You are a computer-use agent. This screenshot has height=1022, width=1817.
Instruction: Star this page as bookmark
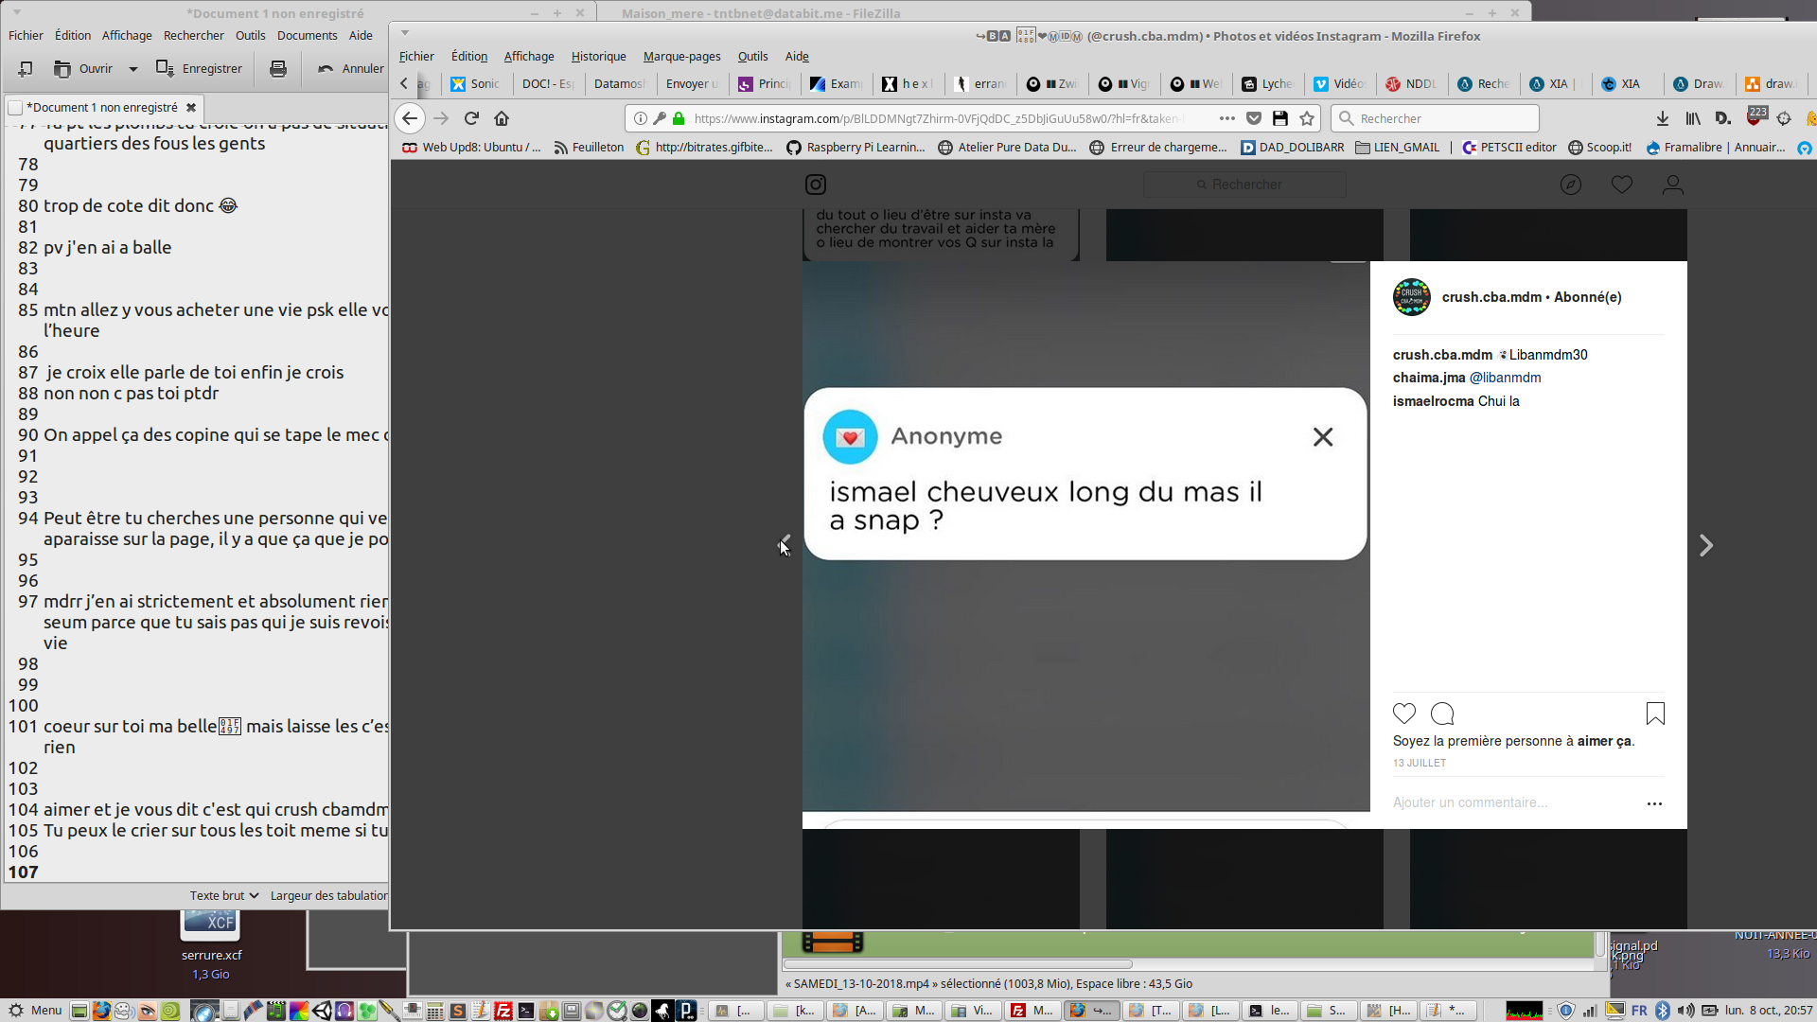[x=1307, y=118]
